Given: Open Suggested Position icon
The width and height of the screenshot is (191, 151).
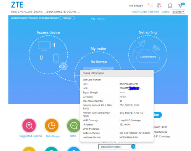Looking at the screenshot, I should 29,125.
